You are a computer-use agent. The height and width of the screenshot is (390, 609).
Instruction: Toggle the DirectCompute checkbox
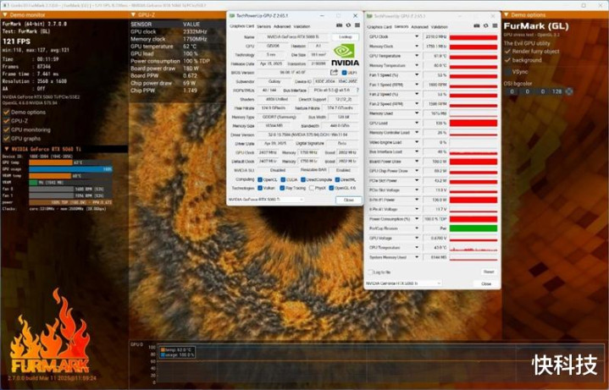[x=303, y=179]
